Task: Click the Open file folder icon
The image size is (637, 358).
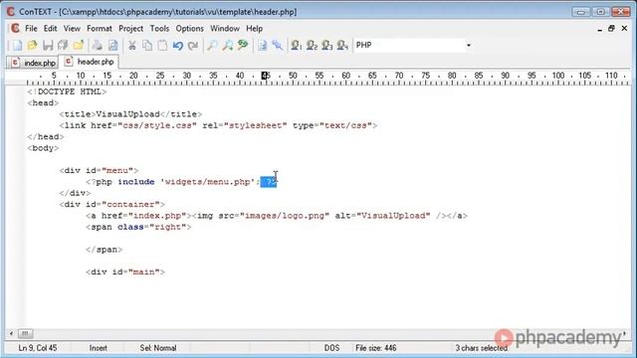Action: pos(32,45)
